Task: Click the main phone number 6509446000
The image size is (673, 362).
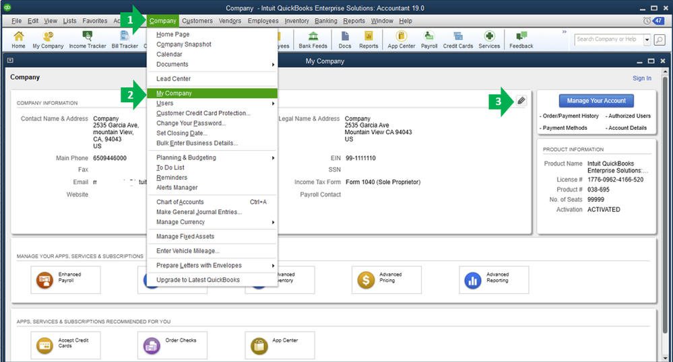Action: click(110, 158)
